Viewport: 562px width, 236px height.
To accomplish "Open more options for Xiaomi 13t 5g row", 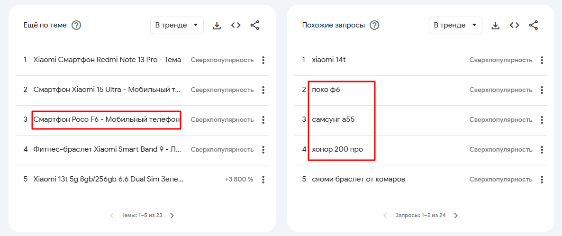I will pos(263,179).
